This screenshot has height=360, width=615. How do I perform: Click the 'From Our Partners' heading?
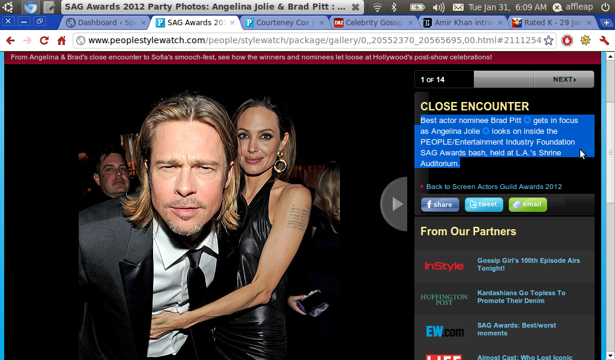(468, 231)
